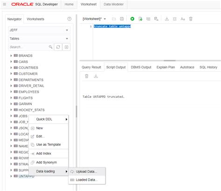Select the GARMIN table row
This screenshot has height=191, width=221.
25,104
